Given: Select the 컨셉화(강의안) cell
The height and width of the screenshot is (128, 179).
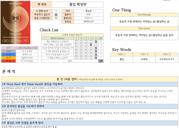Looking at the screenshot, I should [27, 58].
